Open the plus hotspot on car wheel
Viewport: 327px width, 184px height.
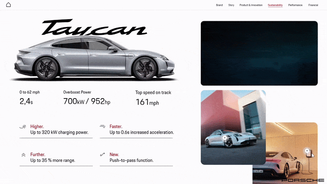pyautogui.click(x=224, y=138)
